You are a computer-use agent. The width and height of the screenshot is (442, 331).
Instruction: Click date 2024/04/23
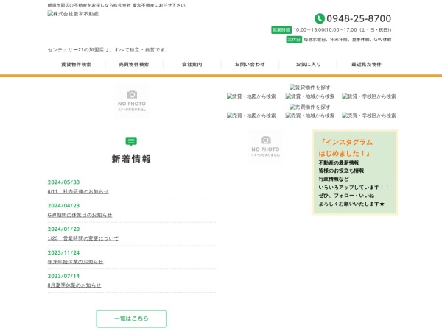(x=63, y=206)
